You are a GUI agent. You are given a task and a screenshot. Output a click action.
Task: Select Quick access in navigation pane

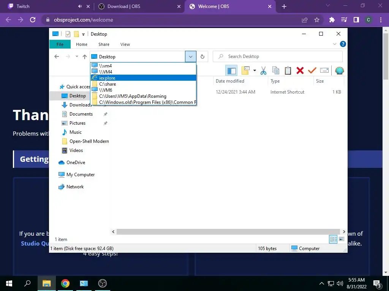pyautogui.click(x=75, y=87)
